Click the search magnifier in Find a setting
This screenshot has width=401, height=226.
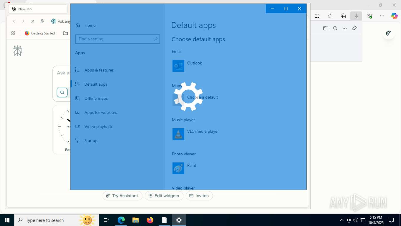(156, 39)
